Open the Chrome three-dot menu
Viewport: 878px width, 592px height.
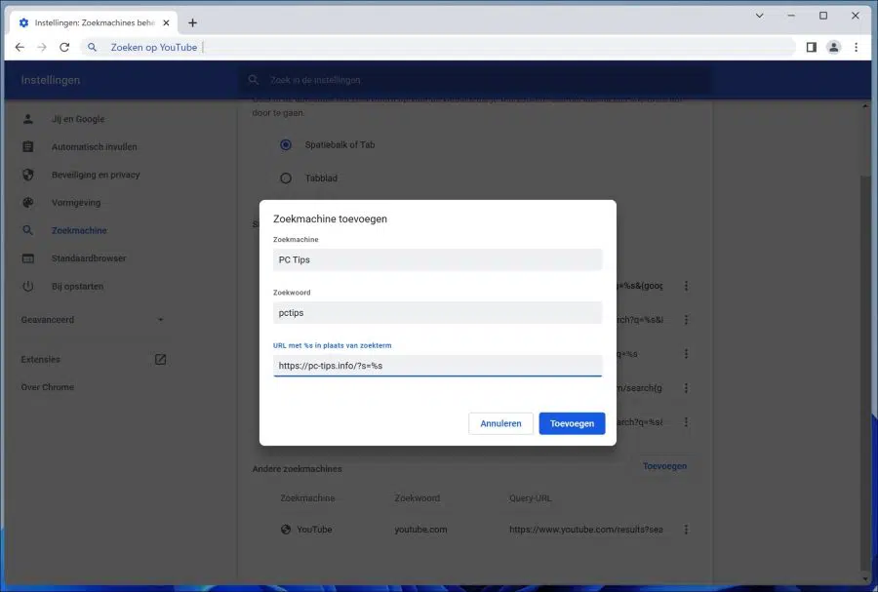tap(856, 47)
